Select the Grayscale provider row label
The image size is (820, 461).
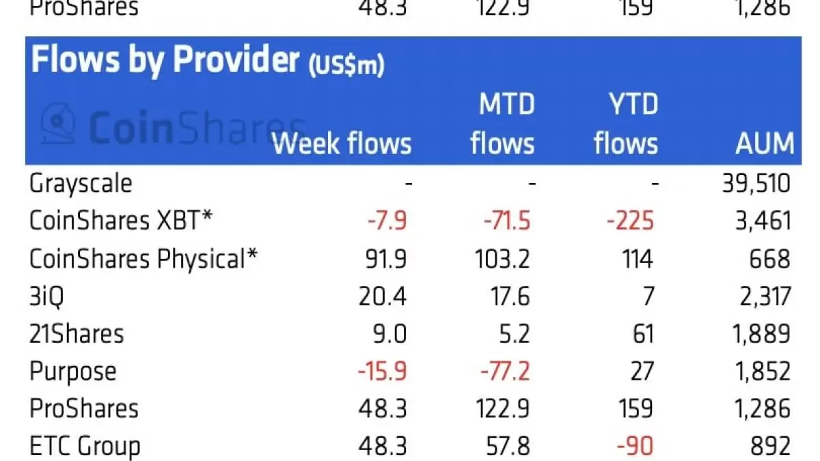(81, 184)
